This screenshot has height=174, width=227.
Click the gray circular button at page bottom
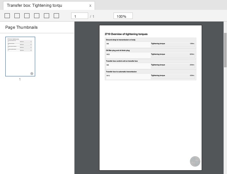[x=195, y=161]
